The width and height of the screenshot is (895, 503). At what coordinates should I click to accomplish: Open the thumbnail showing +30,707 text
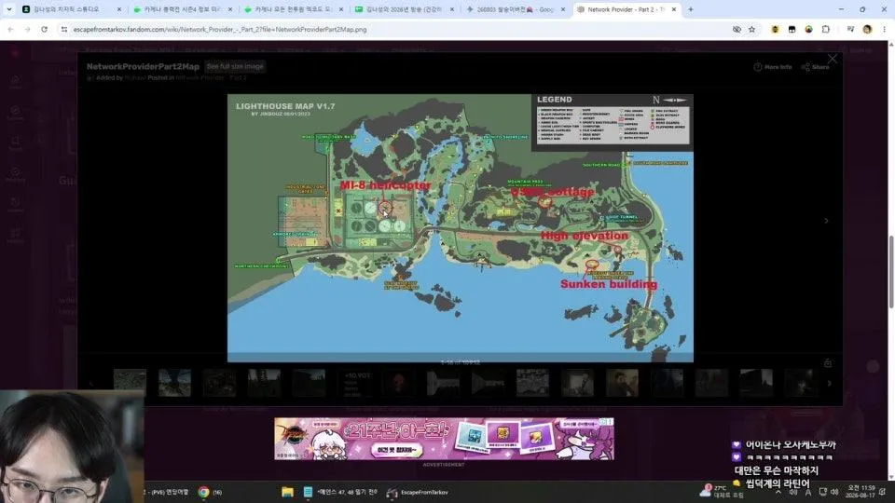[x=354, y=383]
